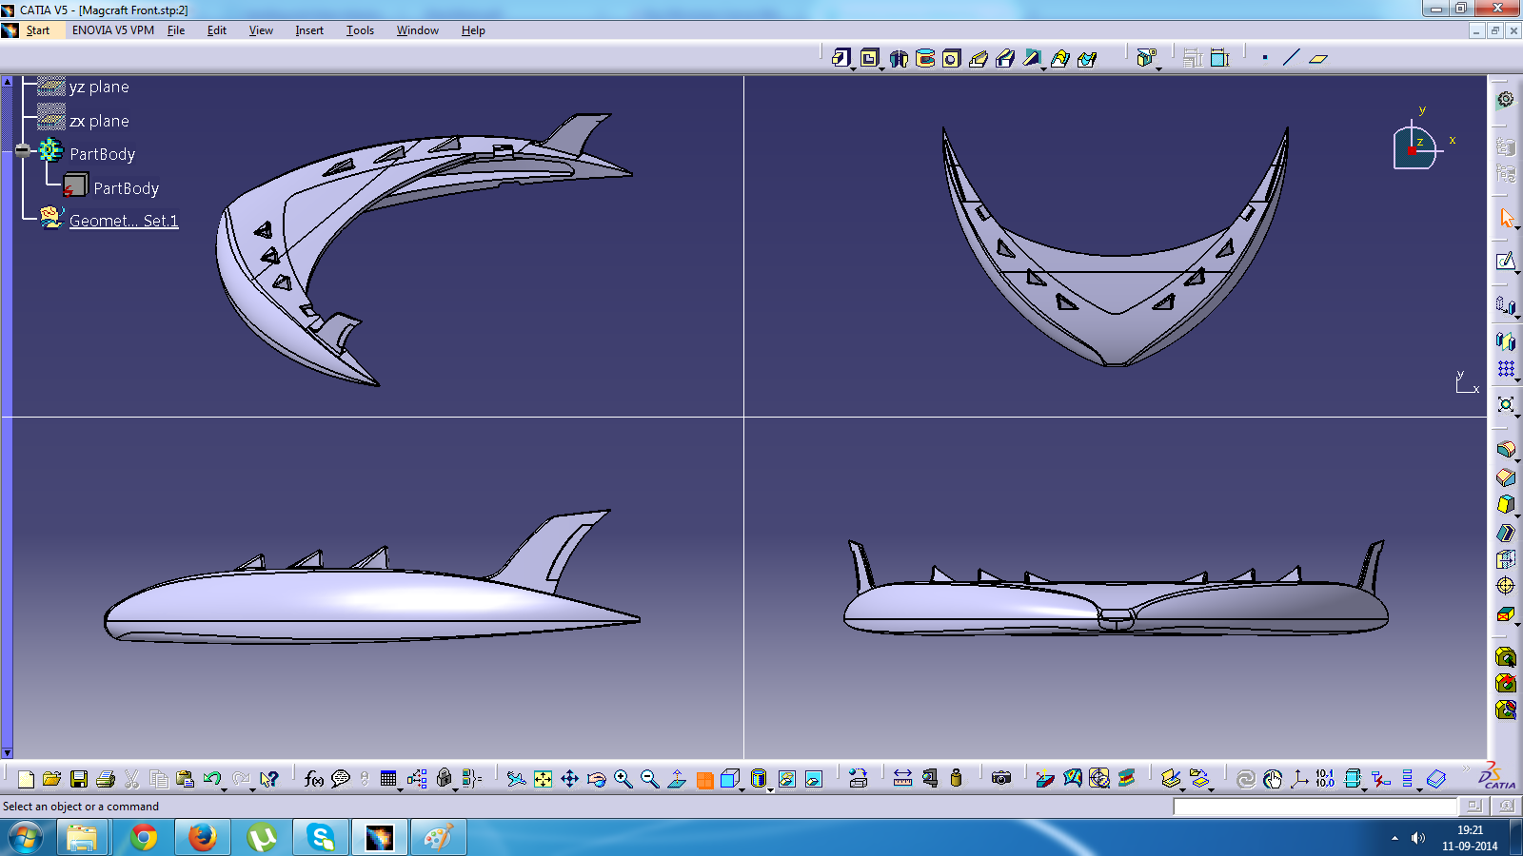
Task: Open the Pad tool dropdown arrow
Action: pyautogui.click(x=853, y=68)
